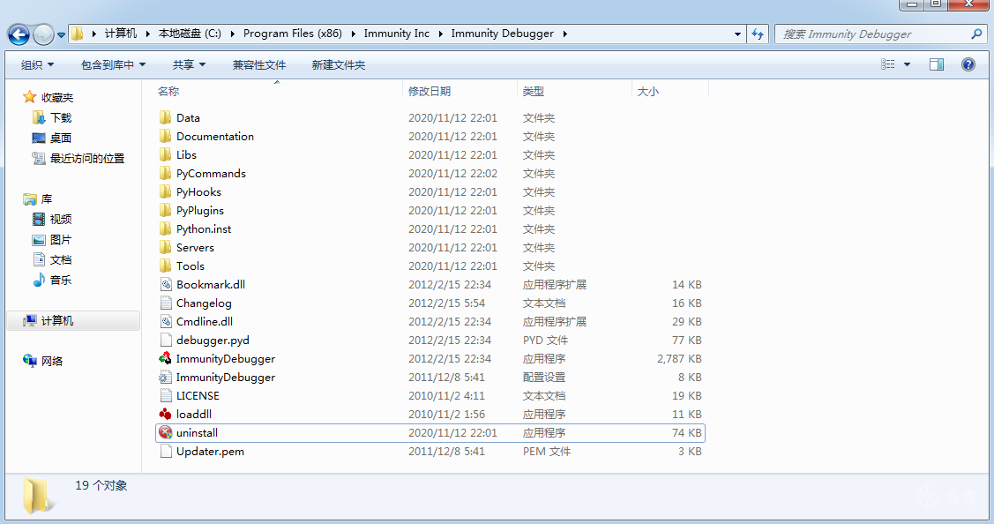Select the Data folder icon
Image resolution: width=994 pixels, height=524 pixels.
[166, 117]
